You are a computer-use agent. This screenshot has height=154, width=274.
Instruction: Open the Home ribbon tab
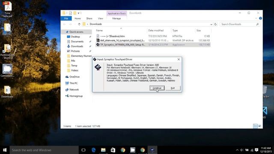tap(77, 18)
